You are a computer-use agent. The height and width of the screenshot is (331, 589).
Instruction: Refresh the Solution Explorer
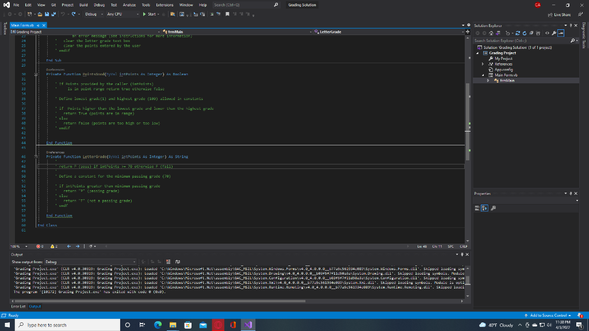pyautogui.click(x=525, y=33)
